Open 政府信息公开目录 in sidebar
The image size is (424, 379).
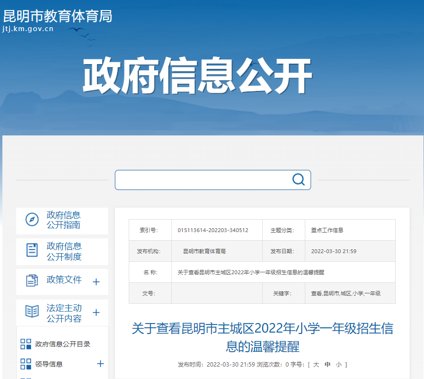[x=63, y=344]
